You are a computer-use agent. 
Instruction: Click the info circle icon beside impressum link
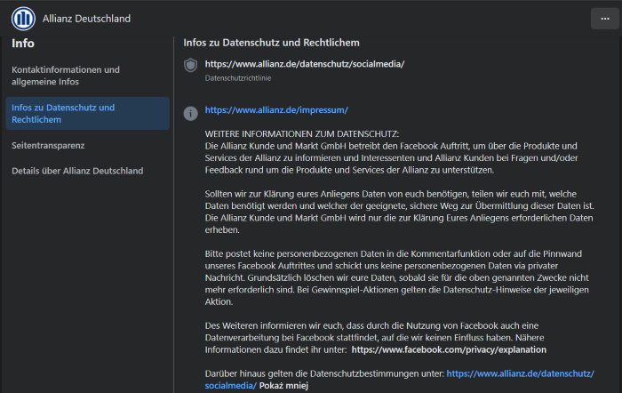(x=190, y=114)
